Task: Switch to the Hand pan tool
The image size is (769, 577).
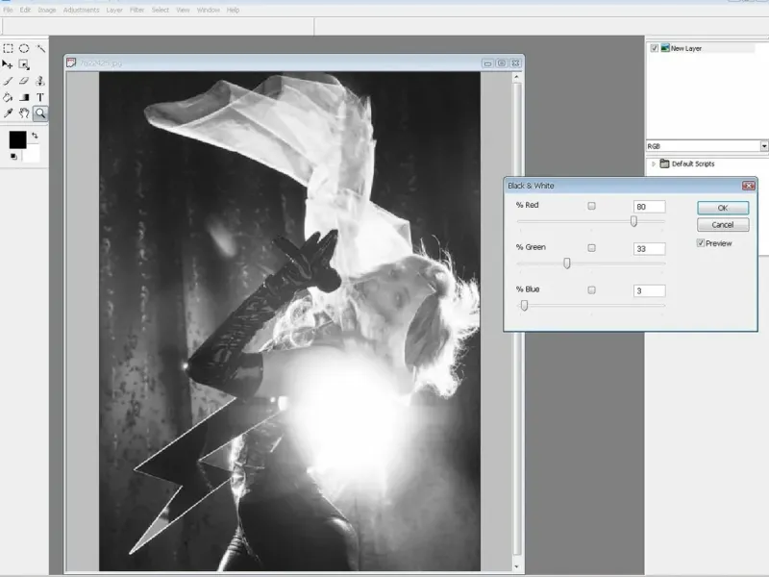Action: 24,113
